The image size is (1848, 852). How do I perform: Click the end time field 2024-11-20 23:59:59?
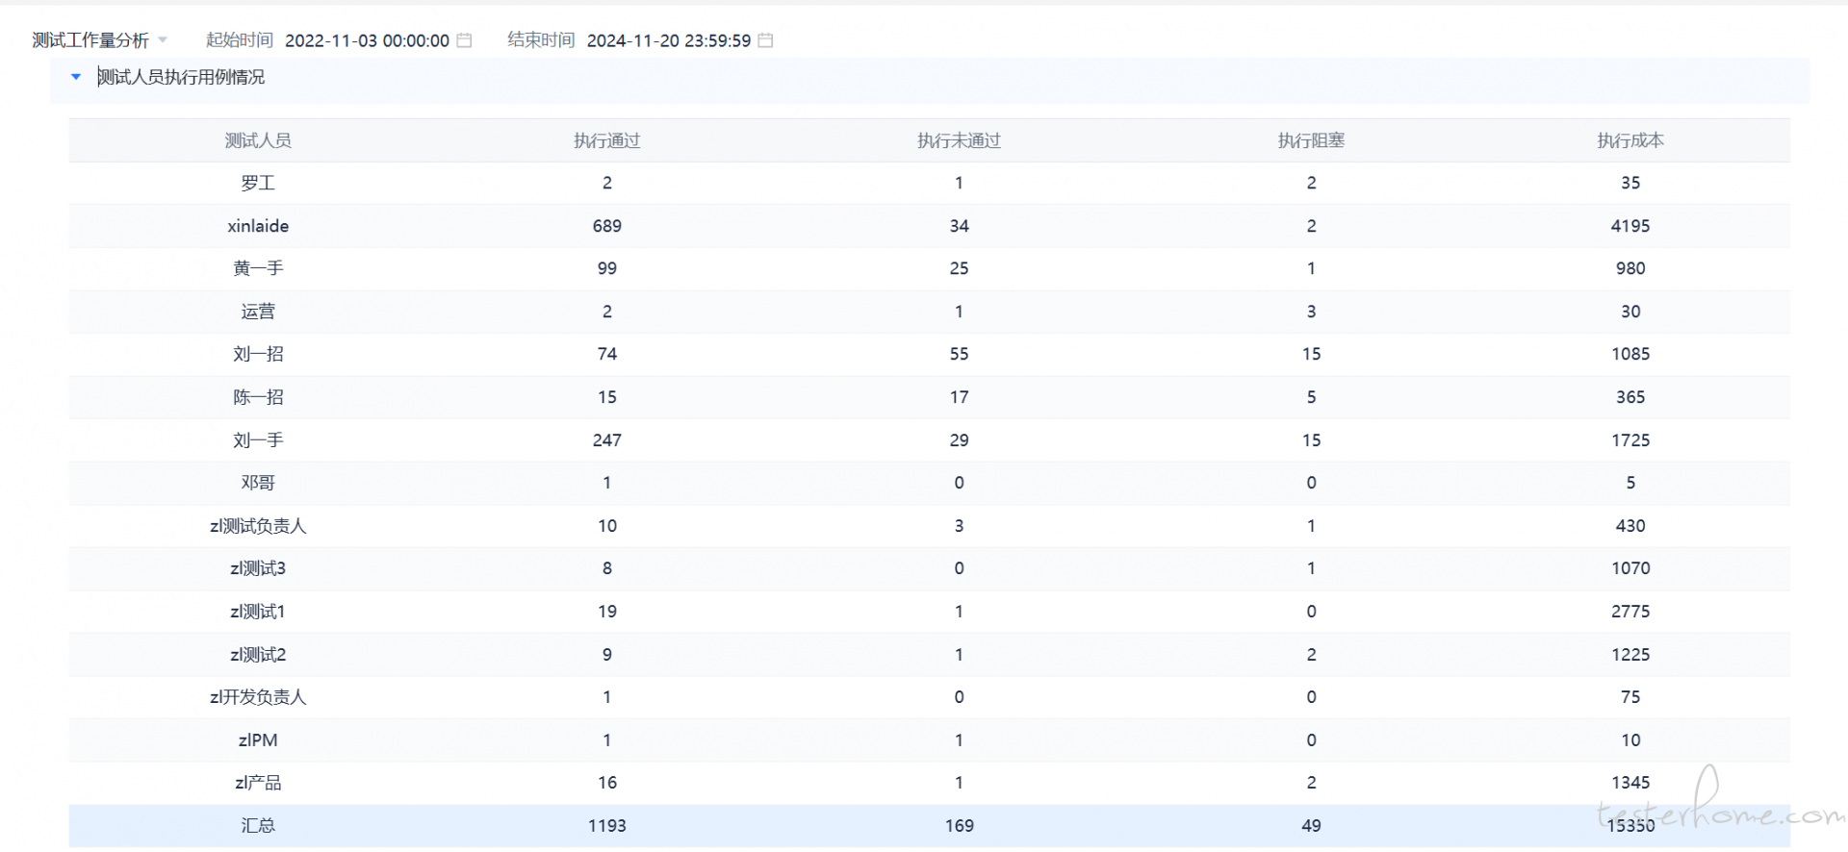668,40
